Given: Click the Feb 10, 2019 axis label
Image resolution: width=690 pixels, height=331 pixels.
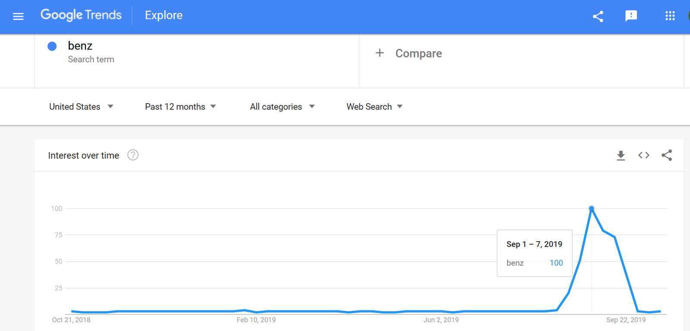Looking at the screenshot, I should coord(256,320).
